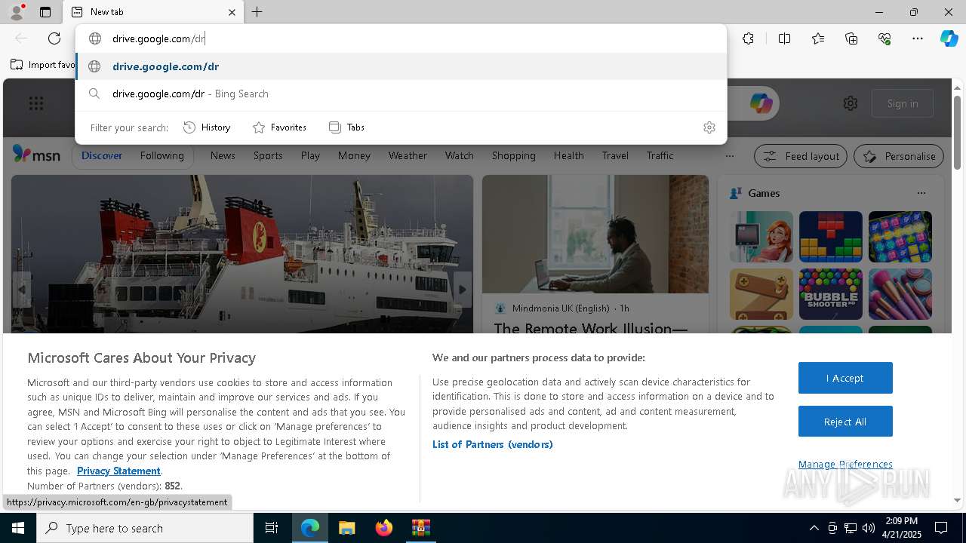Open Weather category

(408, 155)
